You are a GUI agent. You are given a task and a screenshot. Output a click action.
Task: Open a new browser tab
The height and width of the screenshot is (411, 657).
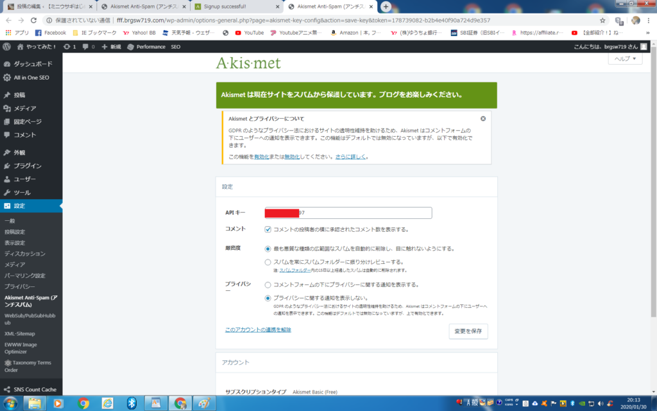coord(386,6)
